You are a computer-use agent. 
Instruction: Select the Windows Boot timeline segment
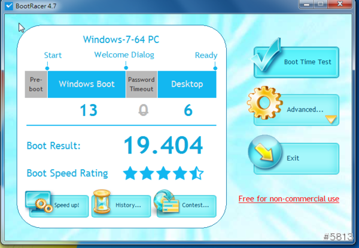point(87,84)
